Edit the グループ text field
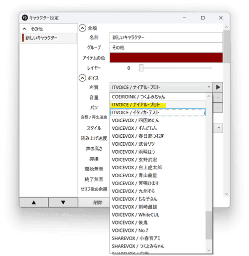This screenshot has width=249, height=256. [166, 47]
